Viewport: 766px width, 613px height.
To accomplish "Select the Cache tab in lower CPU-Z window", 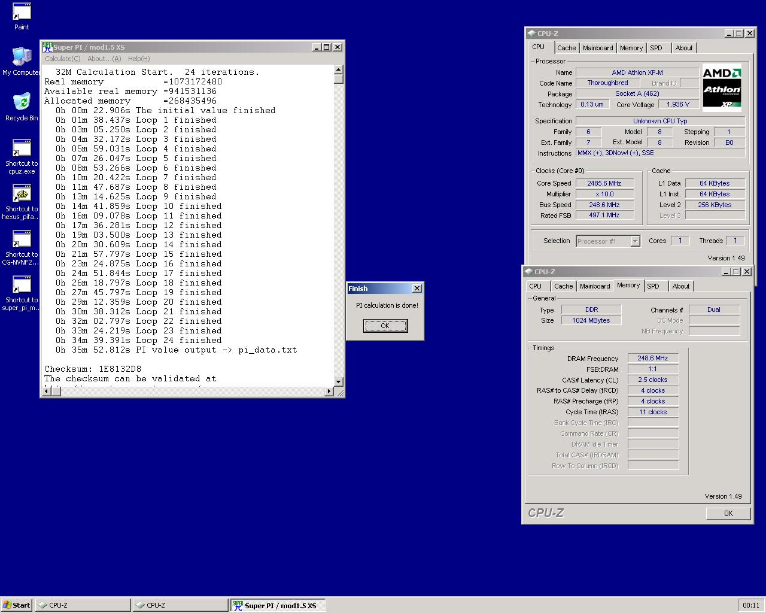I will point(564,286).
